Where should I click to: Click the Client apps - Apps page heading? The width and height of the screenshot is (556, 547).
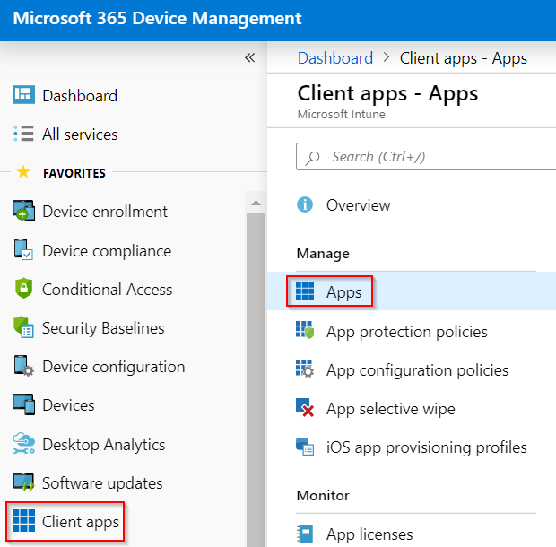(x=387, y=94)
